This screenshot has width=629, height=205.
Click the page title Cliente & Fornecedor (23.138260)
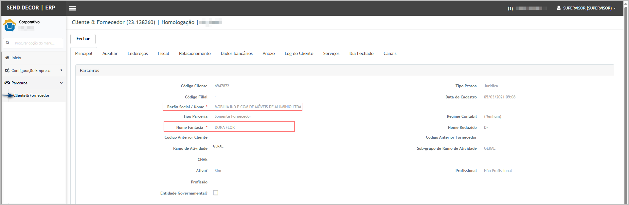[x=114, y=22]
